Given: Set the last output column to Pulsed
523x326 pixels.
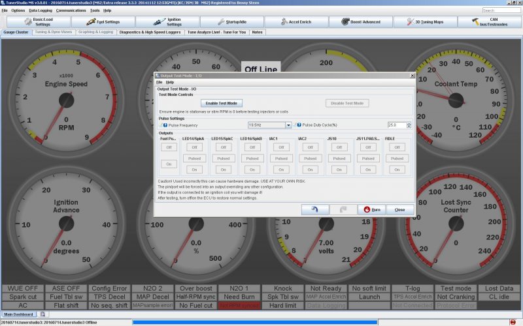Looking at the screenshot, I should [x=397, y=158].
